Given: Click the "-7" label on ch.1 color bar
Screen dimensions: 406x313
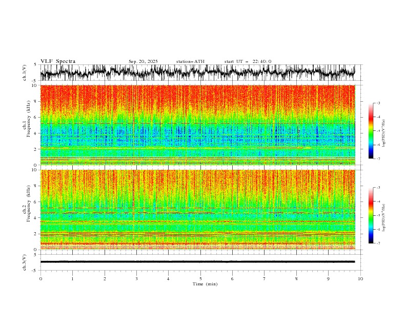Looking at the screenshot, I should pyautogui.click(x=378, y=159).
